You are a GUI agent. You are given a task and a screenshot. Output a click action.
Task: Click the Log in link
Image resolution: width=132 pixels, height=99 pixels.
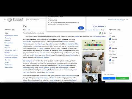click(x=123, y=20)
